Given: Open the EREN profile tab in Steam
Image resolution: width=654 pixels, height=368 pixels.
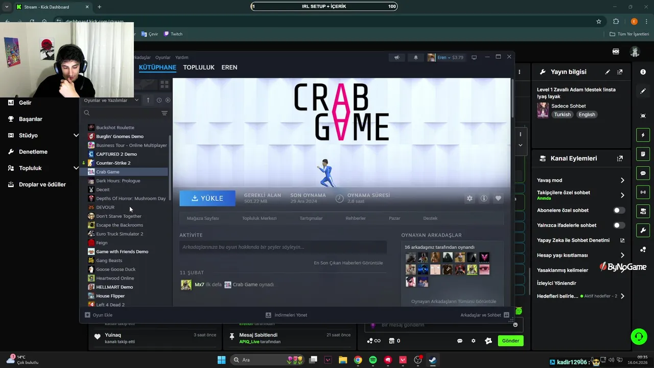Looking at the screenshot, I should (229, 67).
